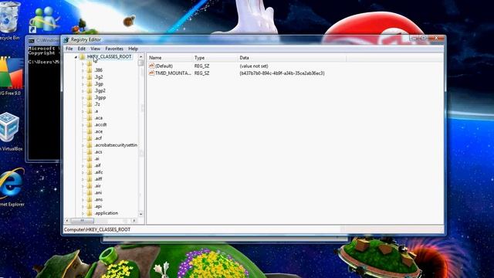
Task: Select the .air key label
Action: click(x=98, y=186)
